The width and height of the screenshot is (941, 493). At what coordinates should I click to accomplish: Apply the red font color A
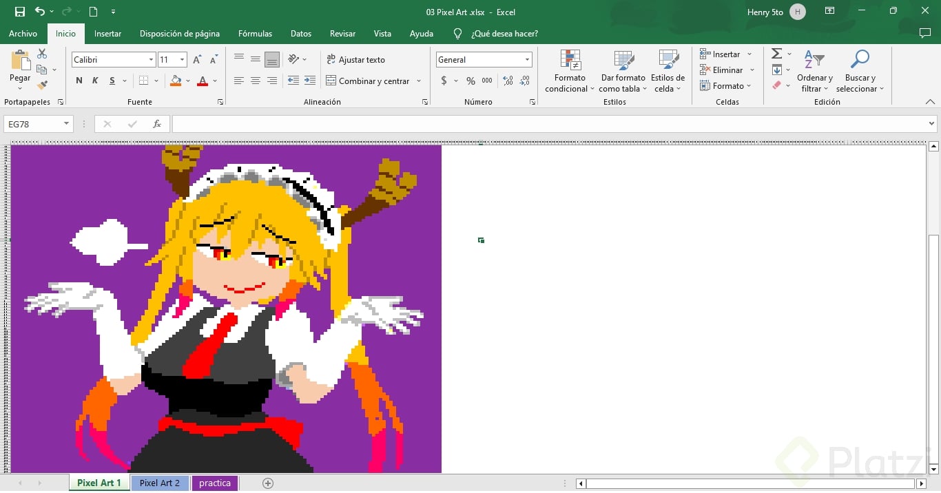(x=203, y=81)
